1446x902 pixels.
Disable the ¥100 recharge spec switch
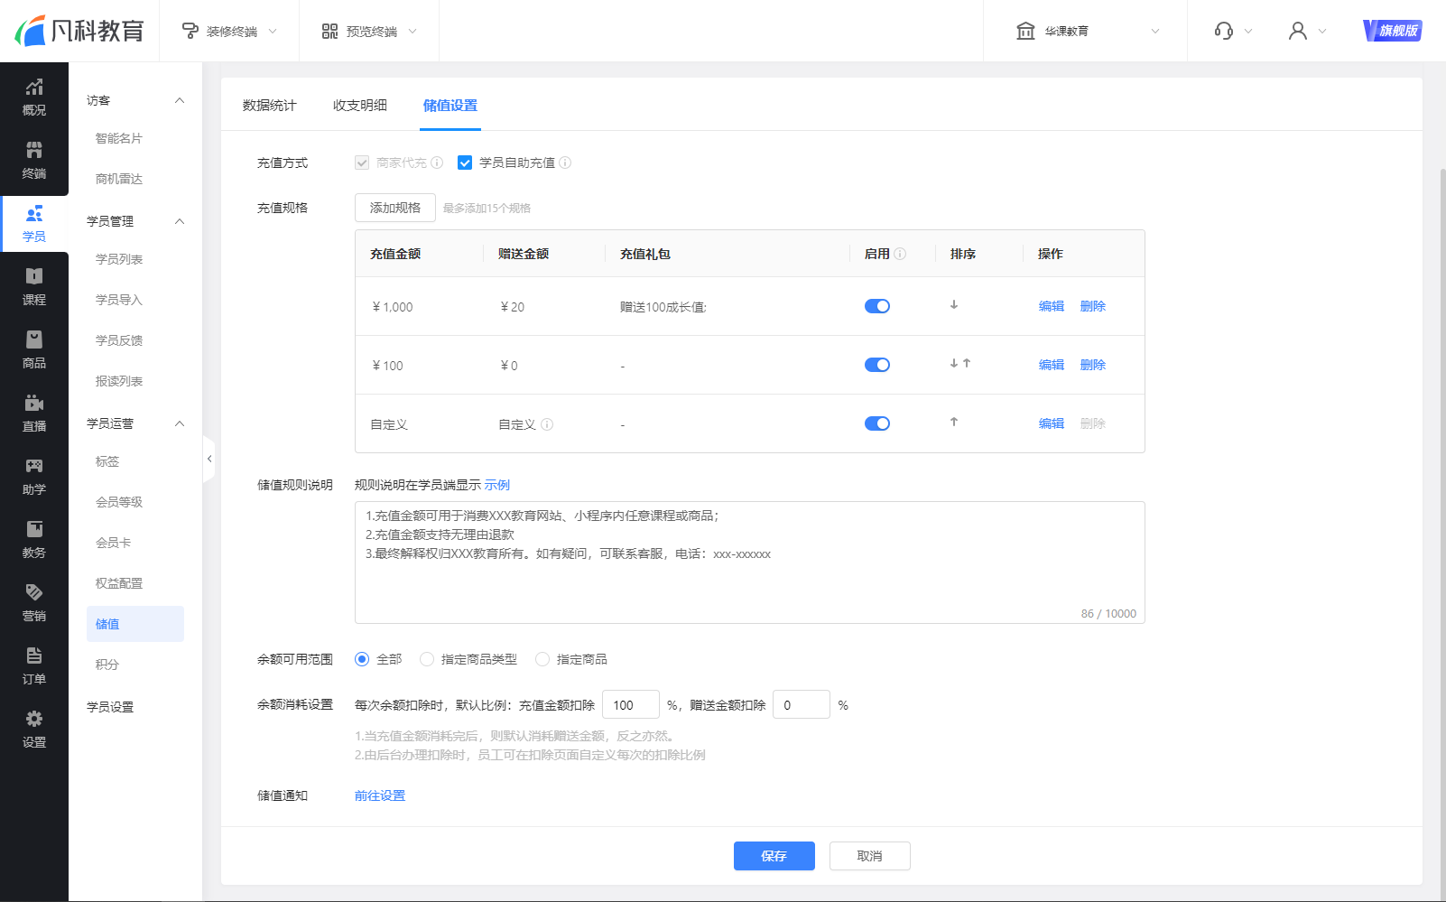[x=877, y=365]
